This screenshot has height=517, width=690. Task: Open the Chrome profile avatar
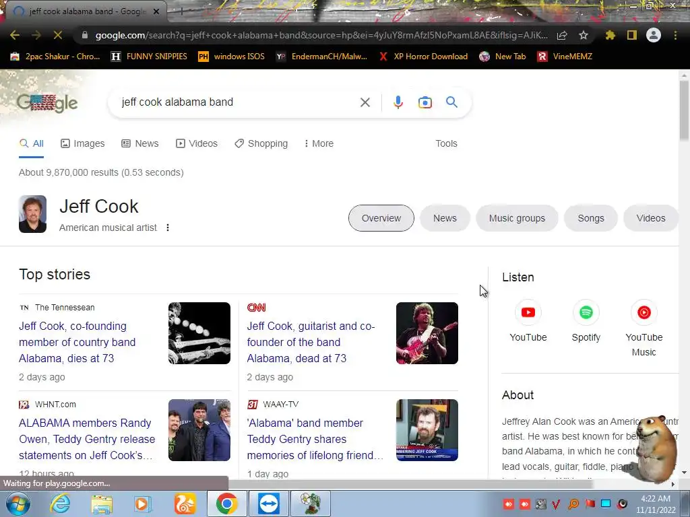(x=654, y=35)
